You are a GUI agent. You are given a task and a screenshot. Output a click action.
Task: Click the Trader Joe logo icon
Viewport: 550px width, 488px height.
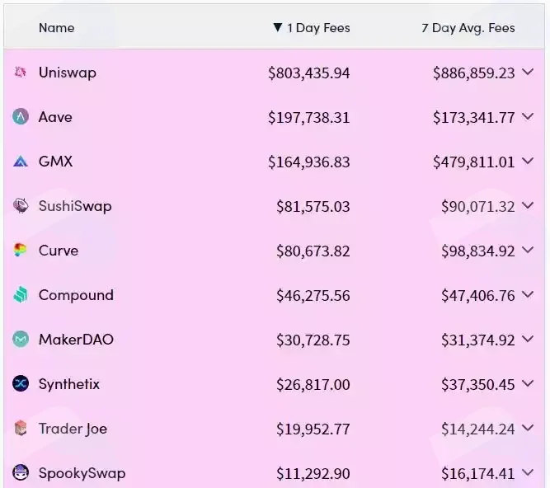pos(21,429)
